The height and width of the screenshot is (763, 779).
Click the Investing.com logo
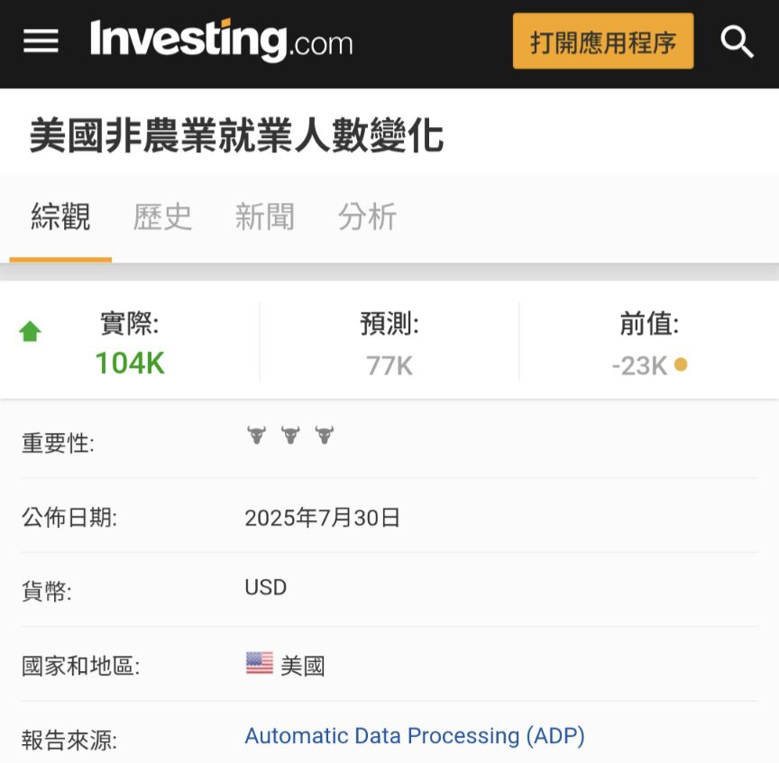pyautogui.click(x=222, y=41)
